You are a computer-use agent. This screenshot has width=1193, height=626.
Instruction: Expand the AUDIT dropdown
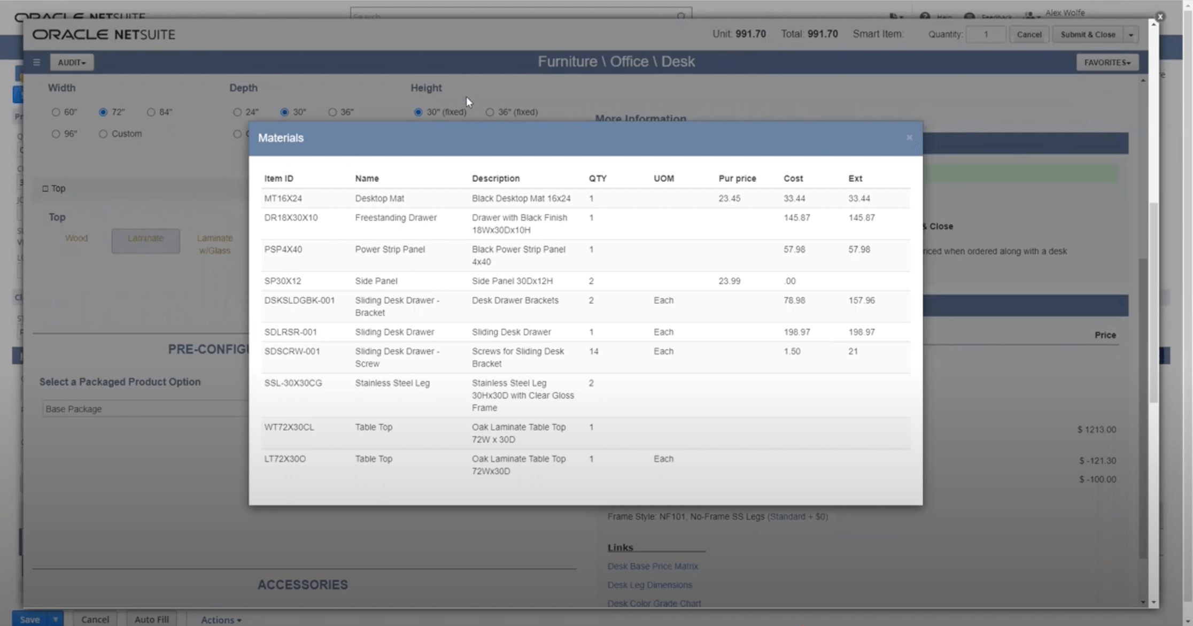(x=72, y=63)
